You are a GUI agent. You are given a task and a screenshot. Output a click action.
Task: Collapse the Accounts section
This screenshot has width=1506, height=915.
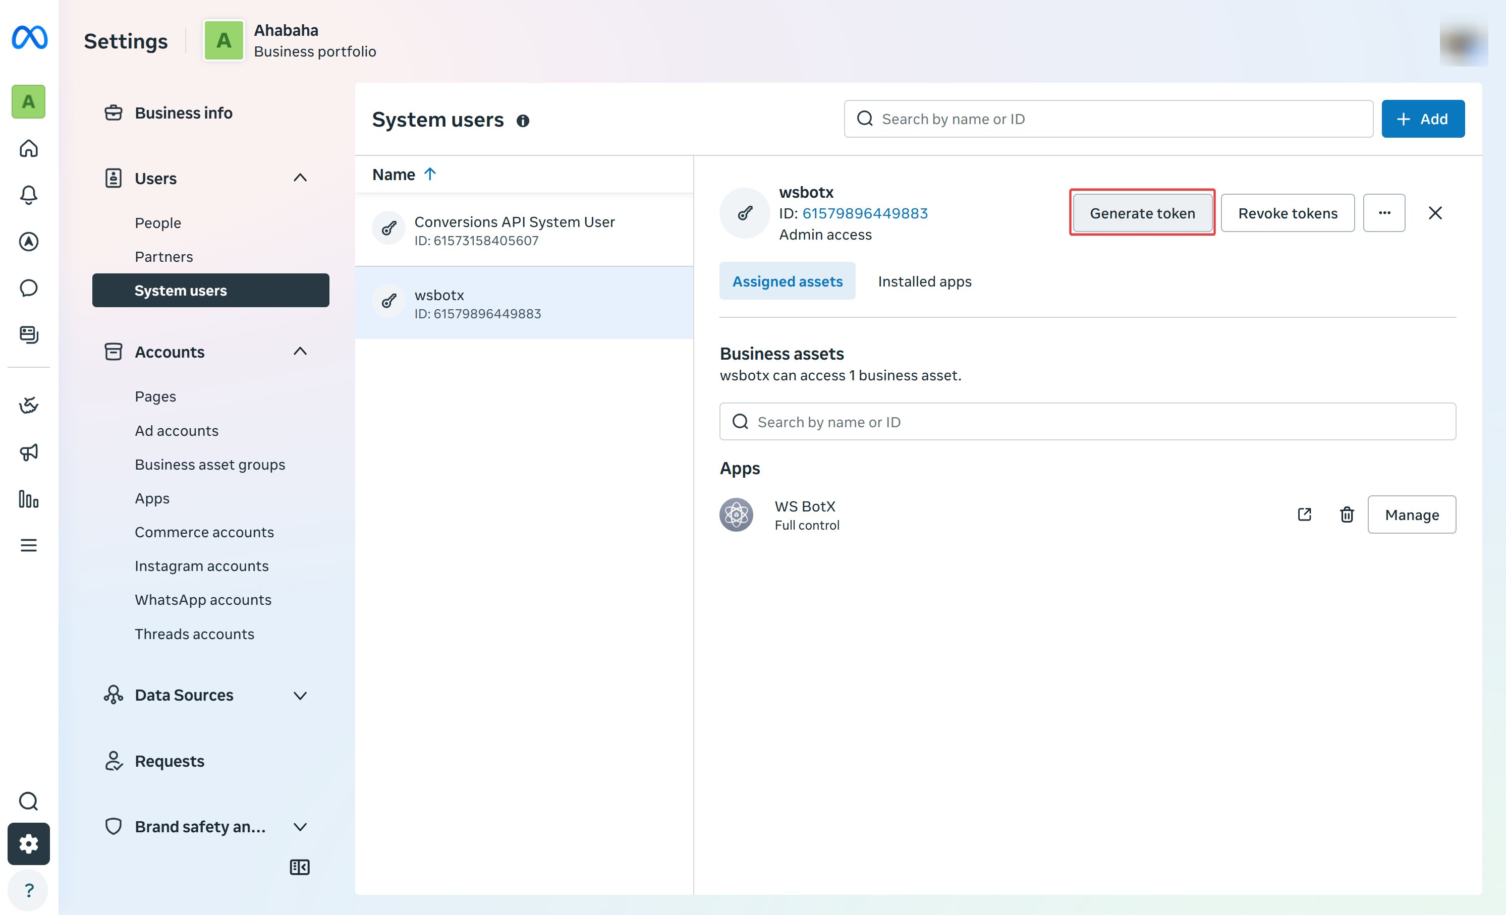(300, 352)
